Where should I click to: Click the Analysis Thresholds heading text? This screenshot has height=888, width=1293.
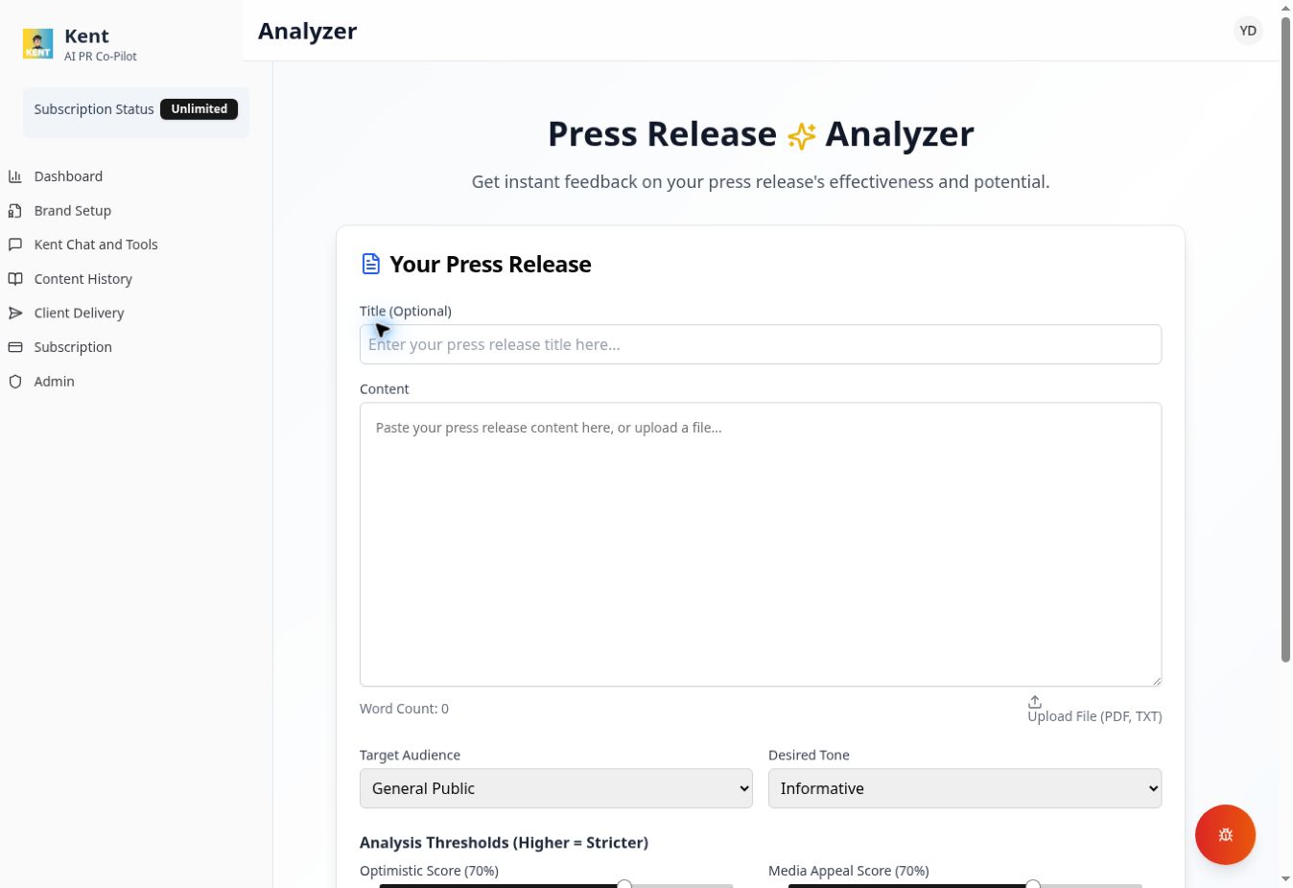pos(504,843)
